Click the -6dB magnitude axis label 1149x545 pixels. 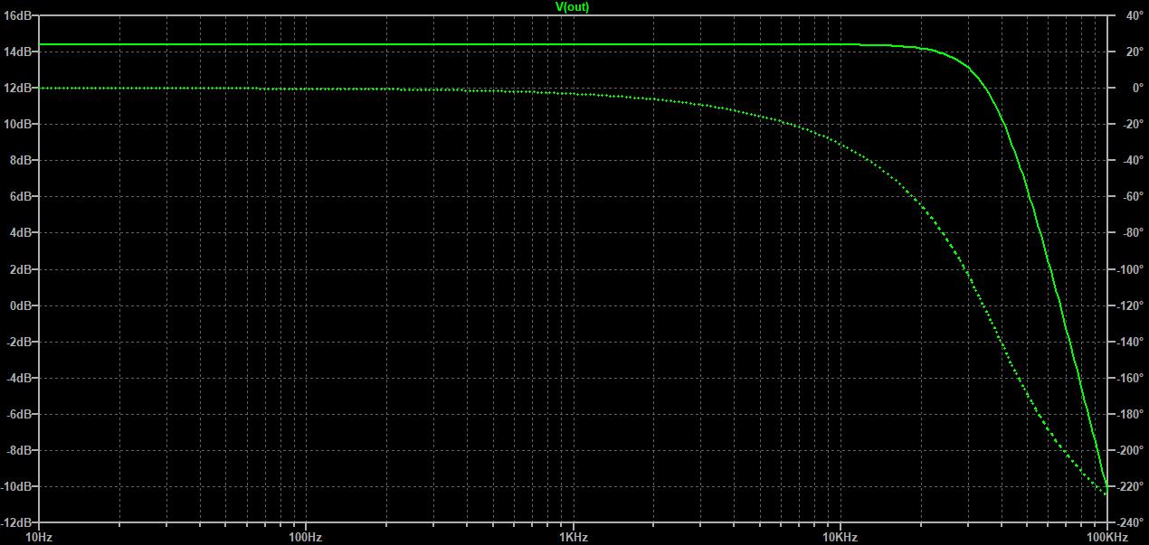pyautogui.click(x=20, y=414)
